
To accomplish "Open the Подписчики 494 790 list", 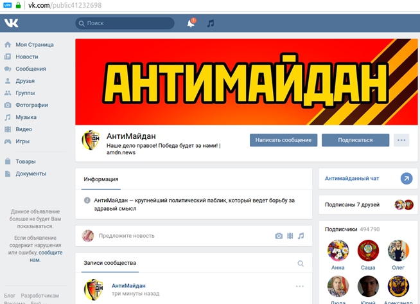I will click(352, 229).
